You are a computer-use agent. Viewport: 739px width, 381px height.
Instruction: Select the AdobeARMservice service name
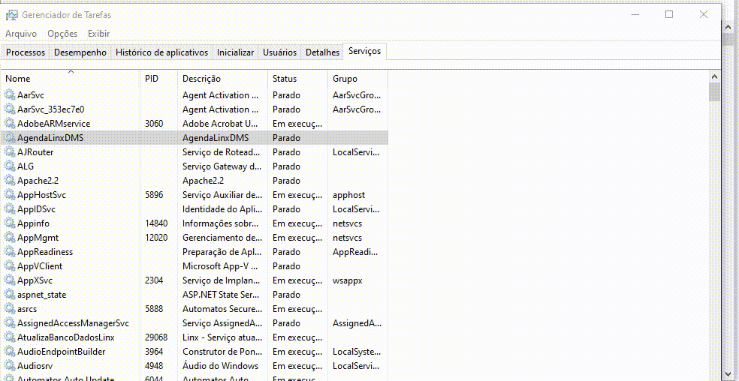tap(54, 124)
